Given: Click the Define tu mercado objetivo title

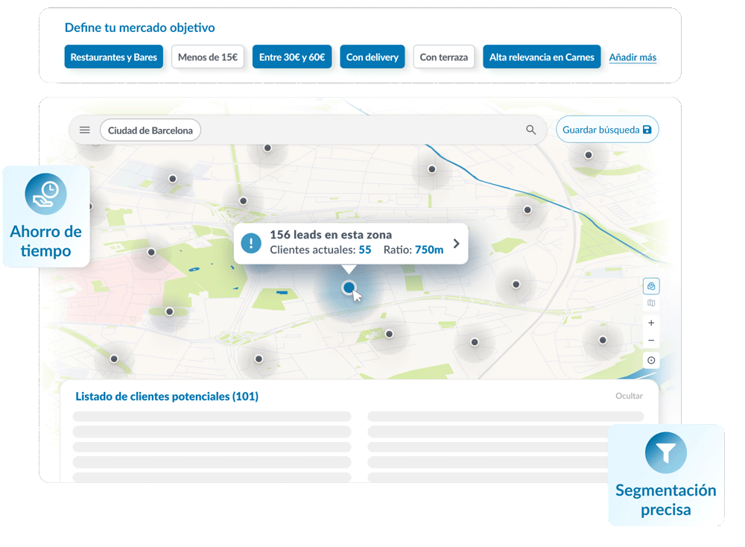Looking at the screenshot, I should click(140, 28).
